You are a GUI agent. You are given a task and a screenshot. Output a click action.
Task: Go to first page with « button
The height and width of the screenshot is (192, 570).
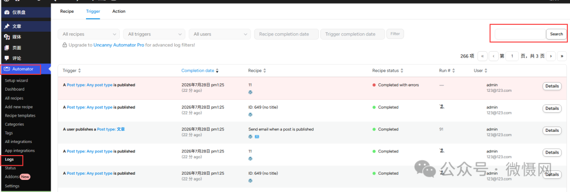pyautogui.click(x=482, y=56)
